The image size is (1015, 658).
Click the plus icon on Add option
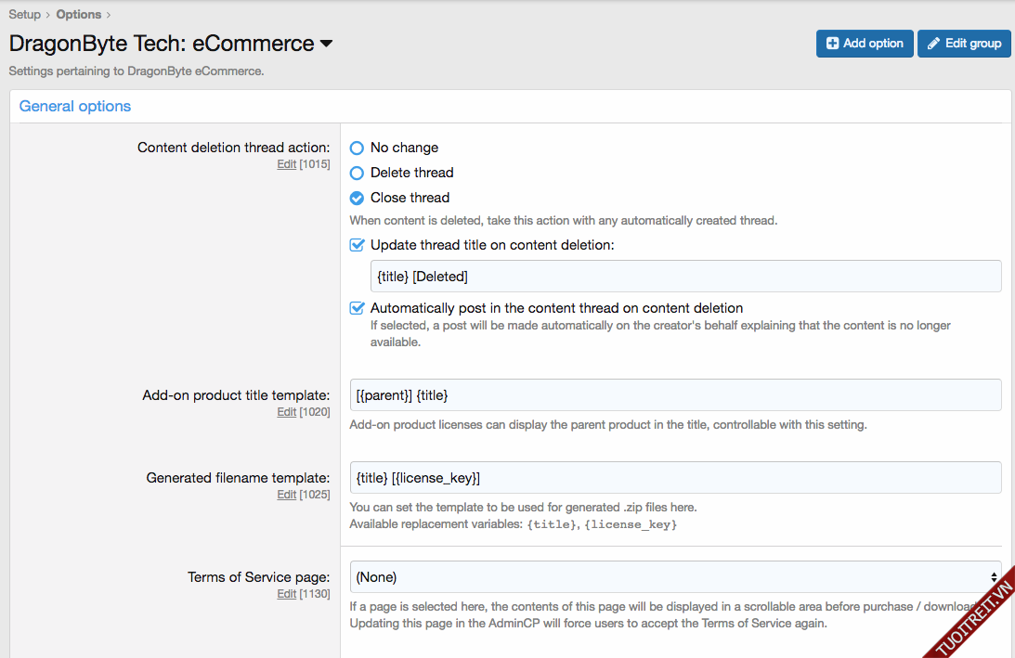[x=832, y=44]
